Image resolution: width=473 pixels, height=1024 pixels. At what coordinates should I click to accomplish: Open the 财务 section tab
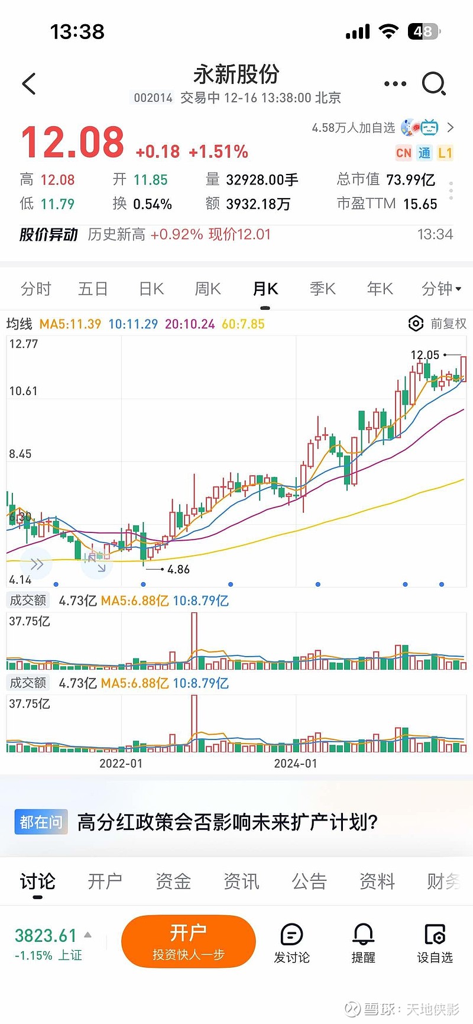tap(443, 881)
